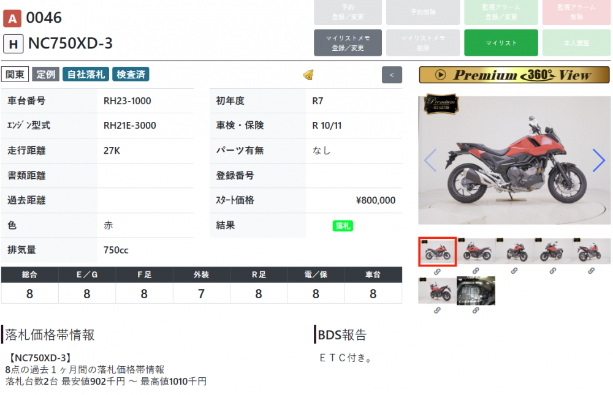Click link icon under the engine underside thumbnail

(x=476, y=310)
